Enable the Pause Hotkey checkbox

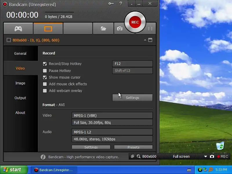[45, 70]
